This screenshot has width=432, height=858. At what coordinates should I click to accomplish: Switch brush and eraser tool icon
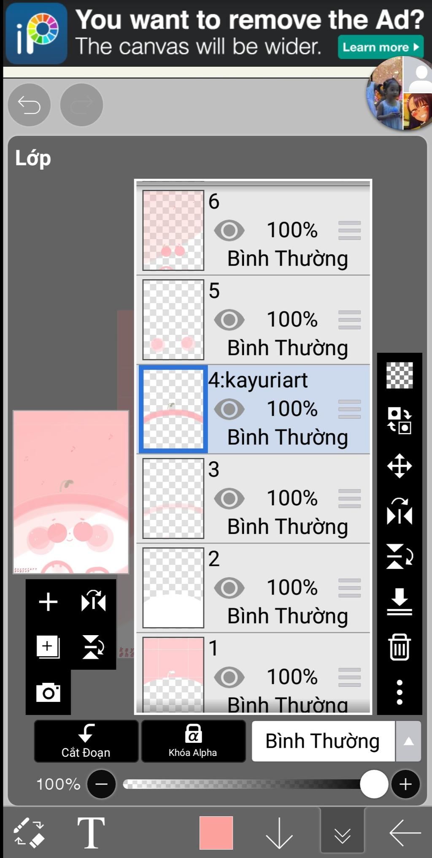(x=29, y=832)
